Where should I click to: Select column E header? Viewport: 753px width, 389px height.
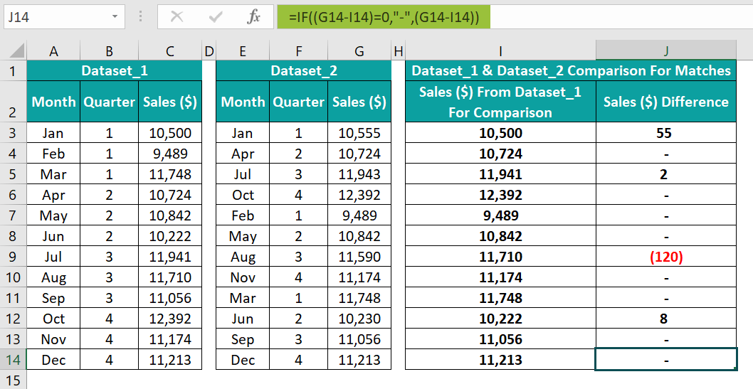(x=243, y=50)
